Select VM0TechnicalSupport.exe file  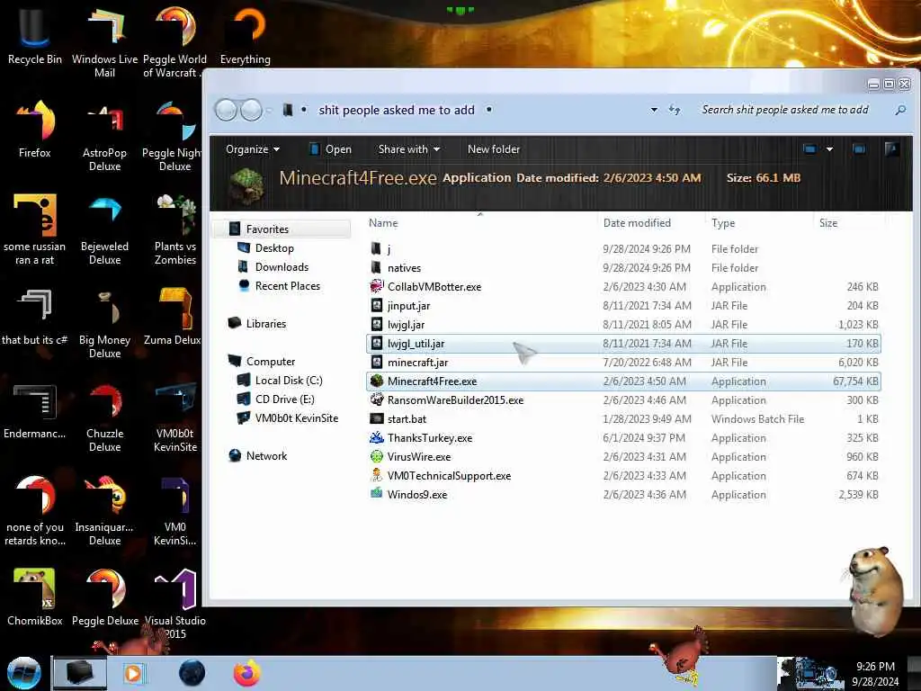point(623,476)
